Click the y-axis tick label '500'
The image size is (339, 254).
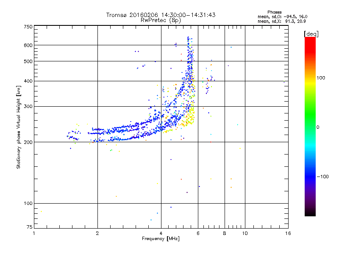[28, 61]
